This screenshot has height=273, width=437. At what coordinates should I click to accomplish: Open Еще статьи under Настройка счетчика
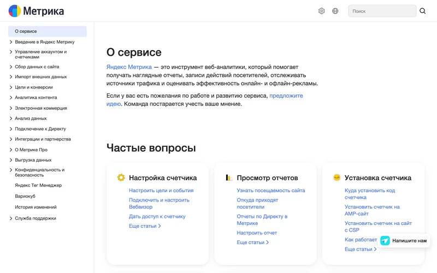145,226
